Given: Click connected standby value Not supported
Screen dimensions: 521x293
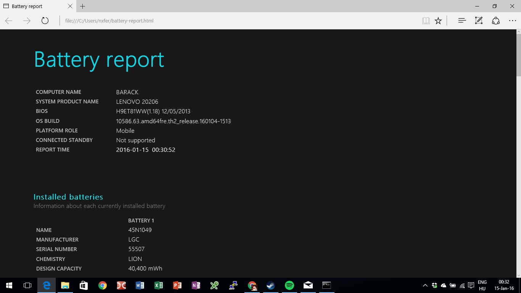Looking at the screenshot, I should click(x=135, y=140).
